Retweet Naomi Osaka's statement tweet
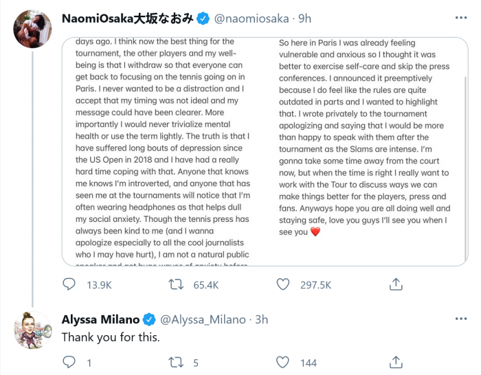This screenshot has height=375, width=481. point(177,284)
